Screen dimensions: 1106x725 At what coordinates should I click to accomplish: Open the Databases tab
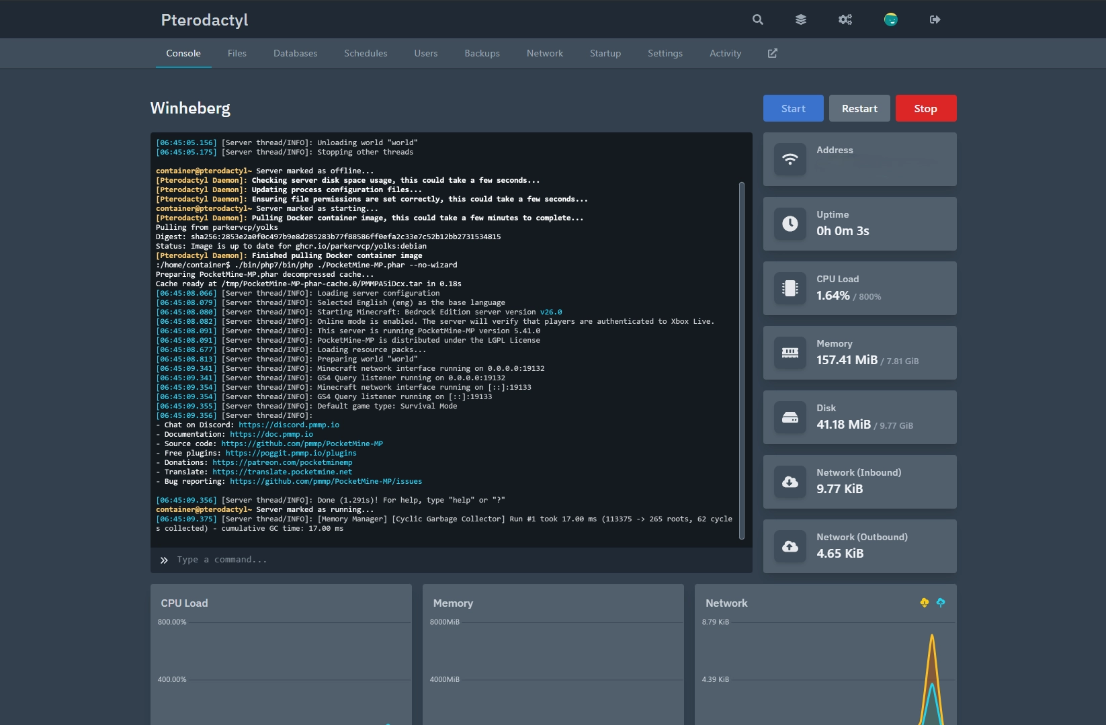[x=295, y=53]
